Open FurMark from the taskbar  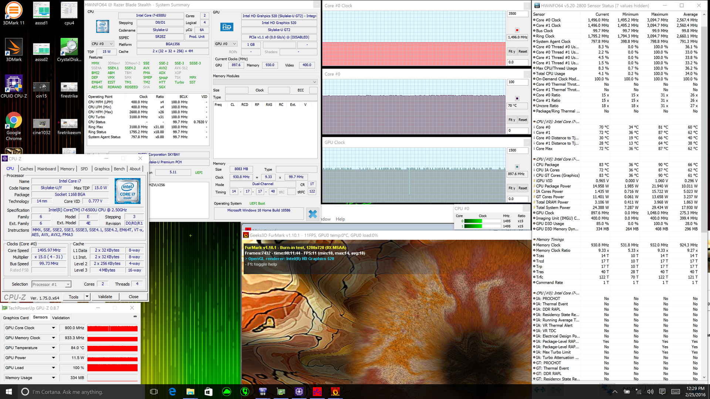point(335,392)
